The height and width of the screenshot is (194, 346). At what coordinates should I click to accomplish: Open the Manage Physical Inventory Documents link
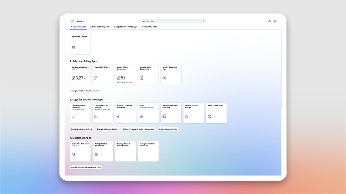click(138, 129)
